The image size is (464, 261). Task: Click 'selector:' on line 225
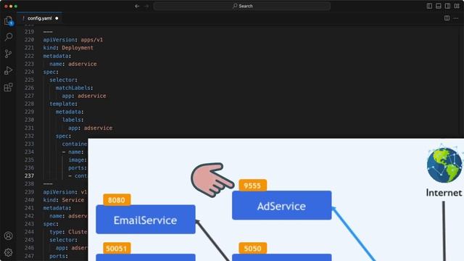click(63, 80)
